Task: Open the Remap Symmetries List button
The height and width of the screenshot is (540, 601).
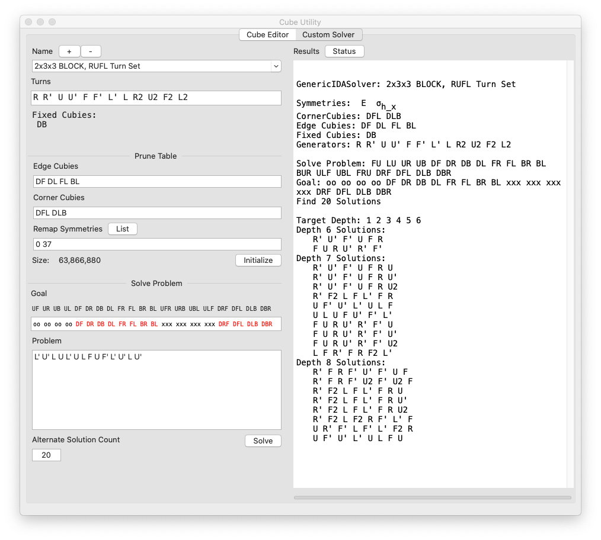Action: click(x=123, y=229)
